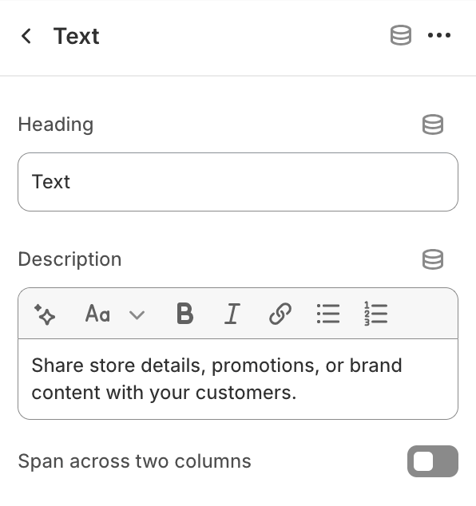
Task: Click the 'Span across two columns' label
Action: point(135,461)
